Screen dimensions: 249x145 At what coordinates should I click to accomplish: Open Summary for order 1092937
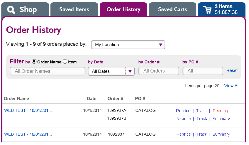click(221, 134)
